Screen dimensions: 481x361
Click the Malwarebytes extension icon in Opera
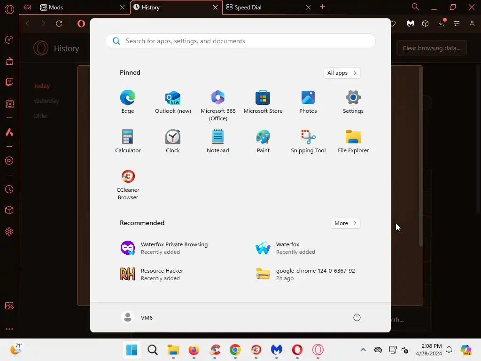click(411, 24)
